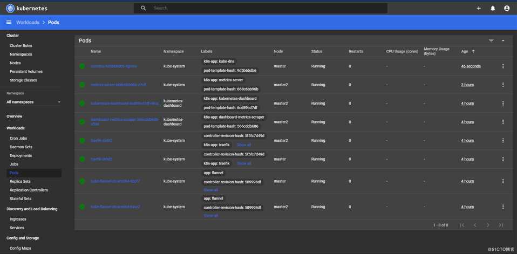Open actions menu for the flannel pod on master2

(x=503, y=207)
